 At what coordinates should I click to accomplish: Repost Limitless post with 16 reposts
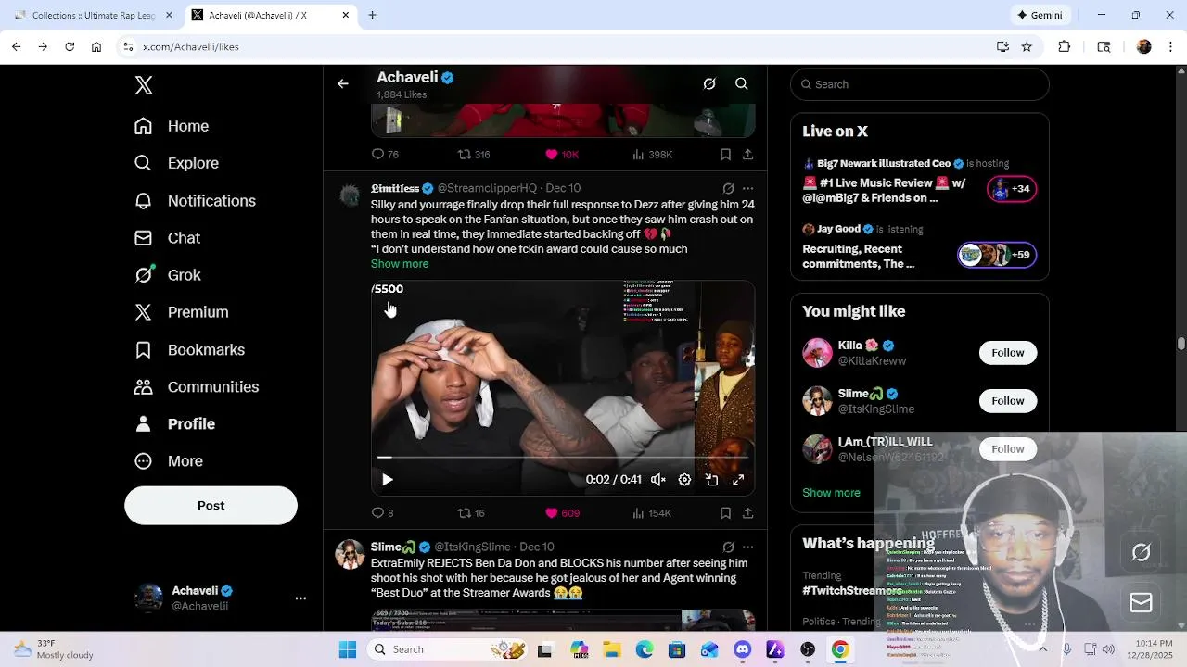click(471, 513)
